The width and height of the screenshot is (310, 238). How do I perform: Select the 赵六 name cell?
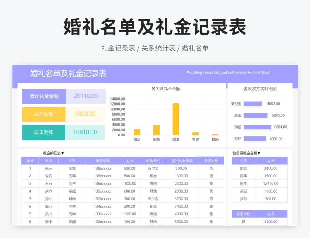[49, 191]
